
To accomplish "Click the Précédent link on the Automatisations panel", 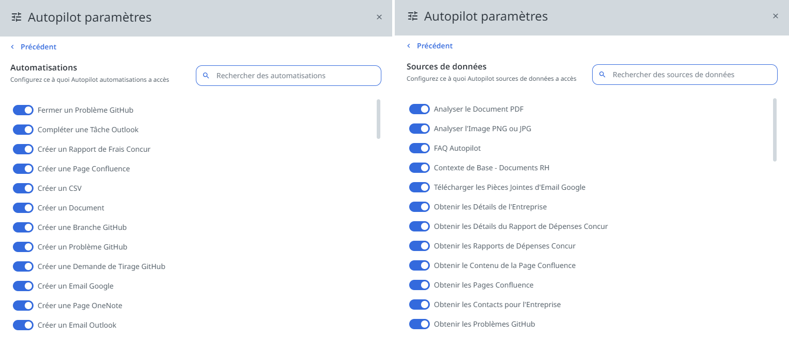I will [x=38, y=46].
